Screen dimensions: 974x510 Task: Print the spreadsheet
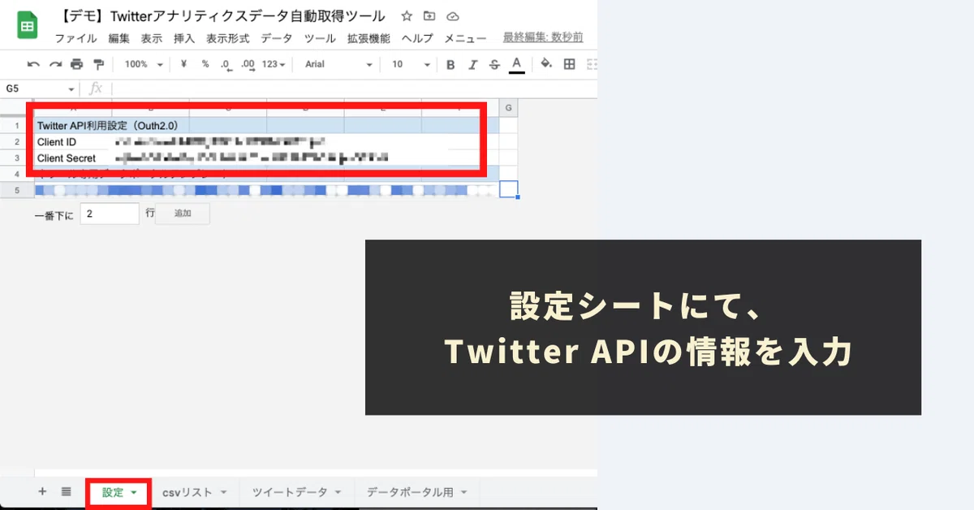pos(76,64)
